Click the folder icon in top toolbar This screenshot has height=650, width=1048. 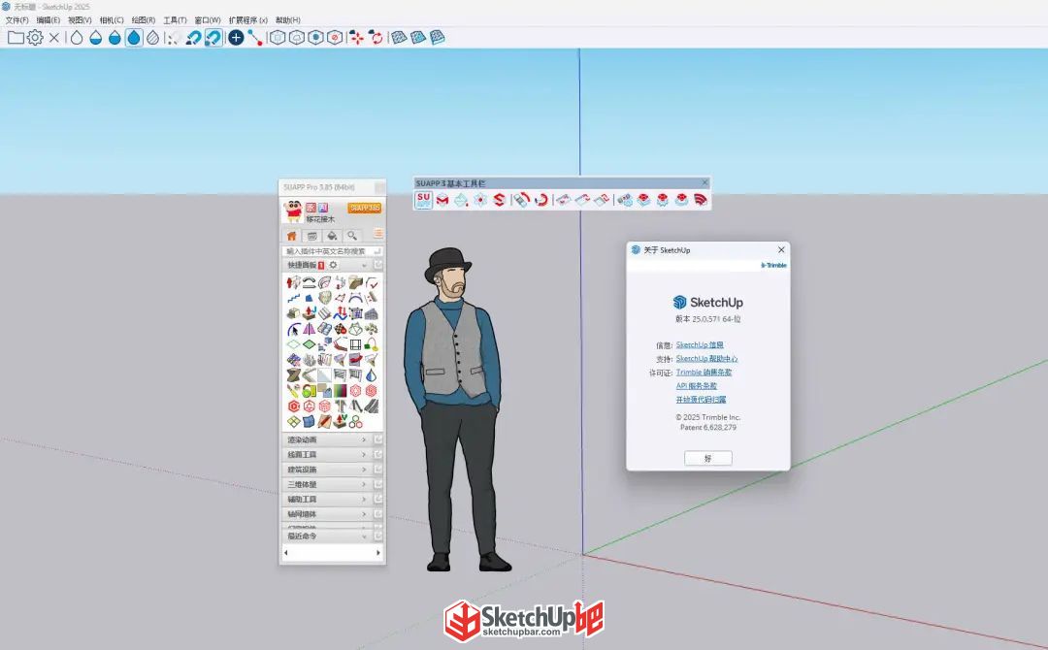[16, 38]
